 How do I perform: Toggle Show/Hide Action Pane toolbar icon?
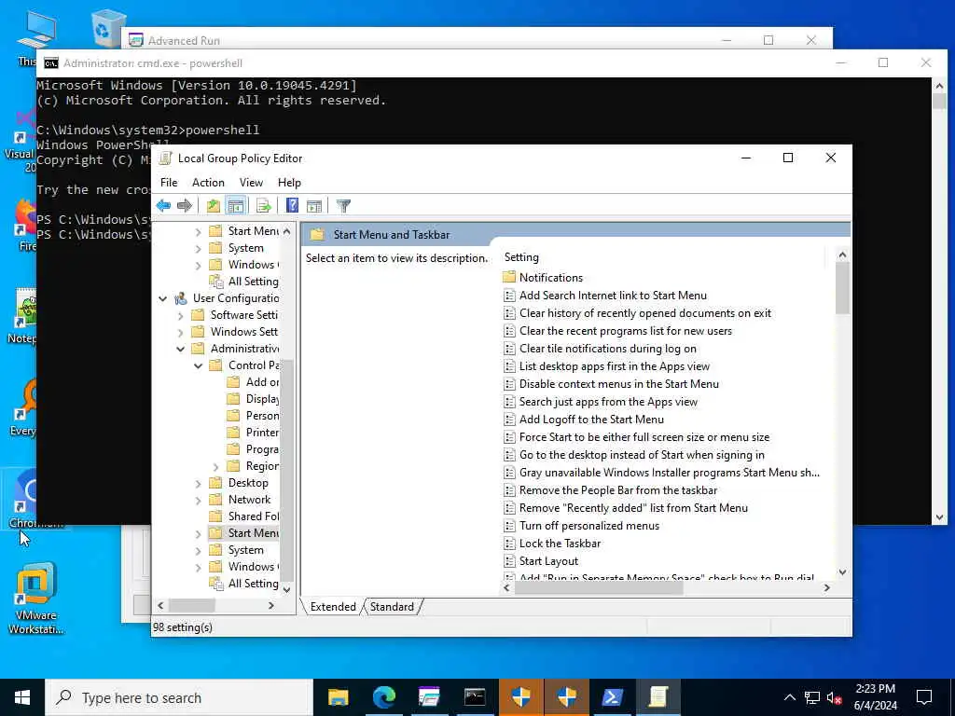(x=314, y=206)
